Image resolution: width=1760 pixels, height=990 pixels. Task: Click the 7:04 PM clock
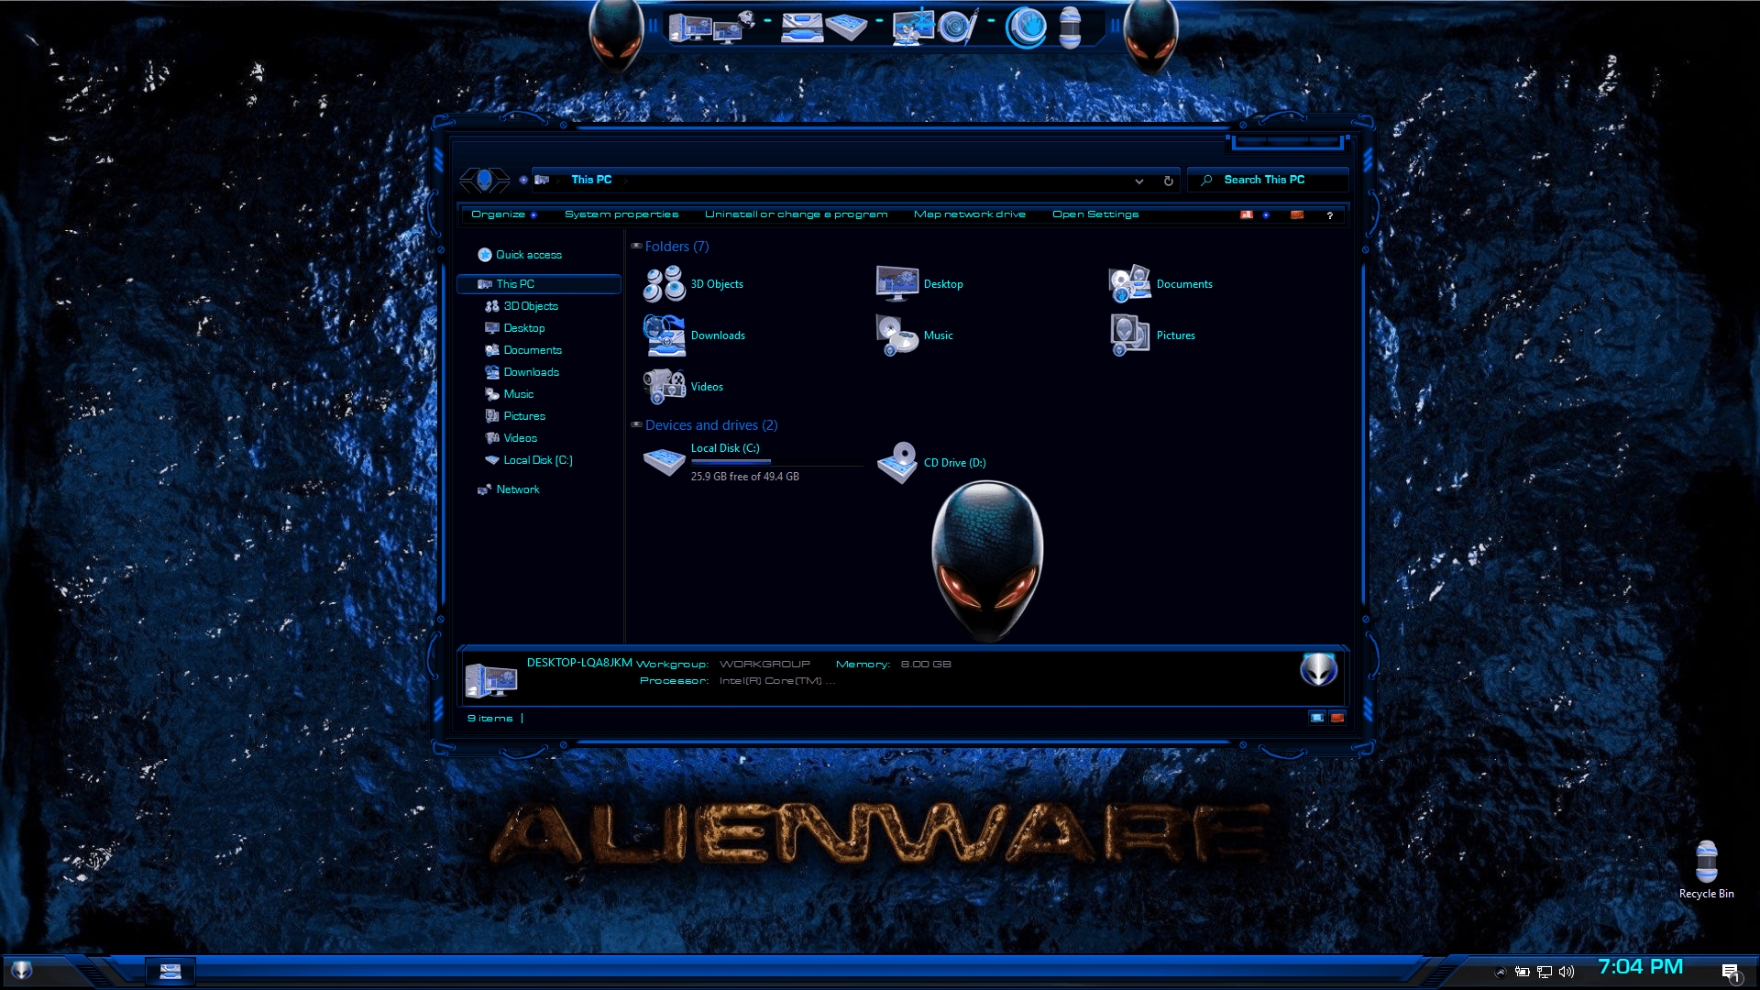[x=1641, y=967]
